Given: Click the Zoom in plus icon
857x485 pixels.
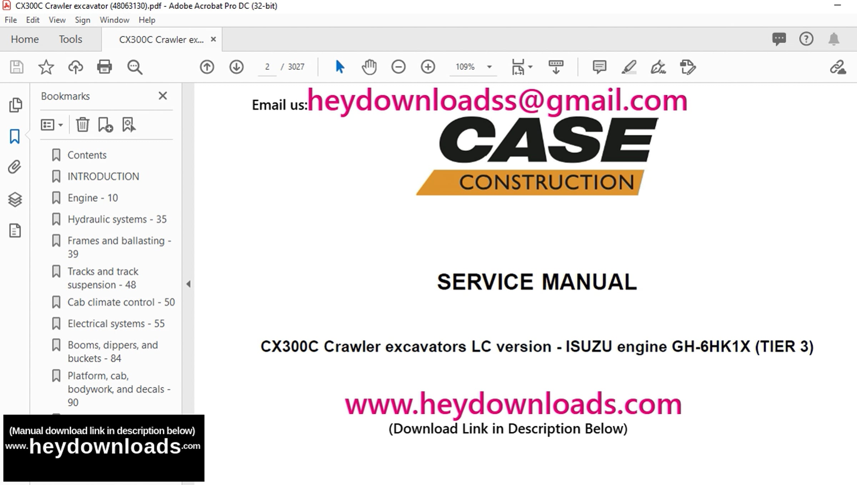Looking at the screenshot, I should coord(428,67).
